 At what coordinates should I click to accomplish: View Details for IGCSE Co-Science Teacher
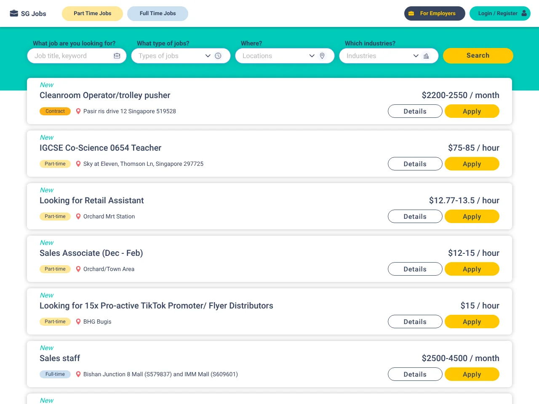[415, 164]
